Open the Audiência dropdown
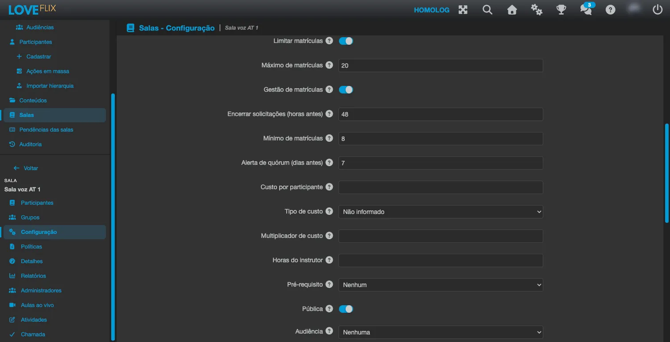 (441, 332)
